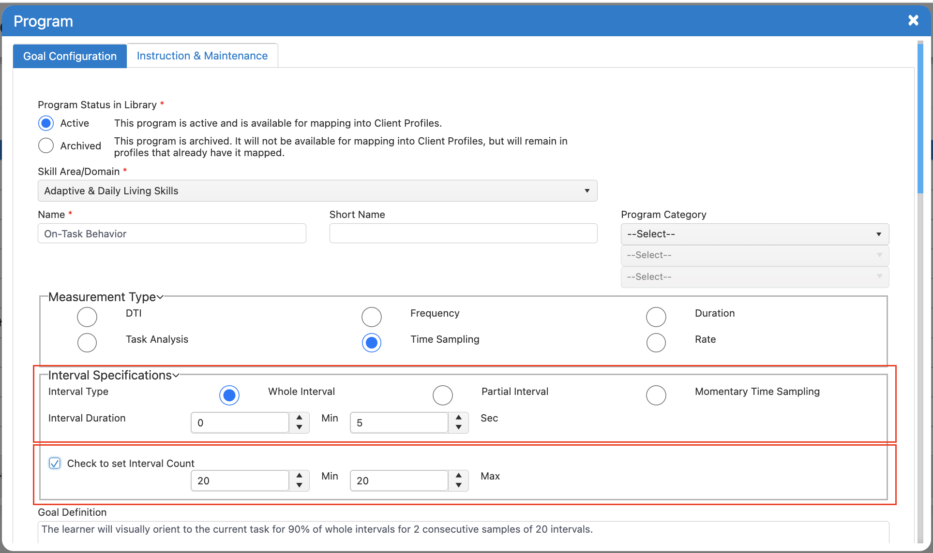Viewport: 933px width, 553px height.
Task: Select the Archived status radio button
Action: pos(46,146)
